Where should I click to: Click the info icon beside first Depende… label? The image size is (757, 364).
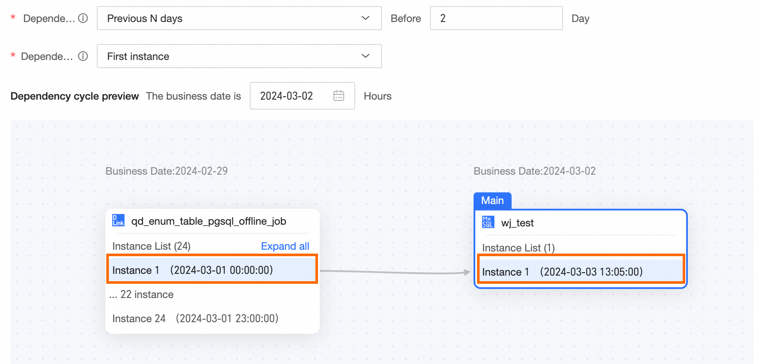(83, 18)
